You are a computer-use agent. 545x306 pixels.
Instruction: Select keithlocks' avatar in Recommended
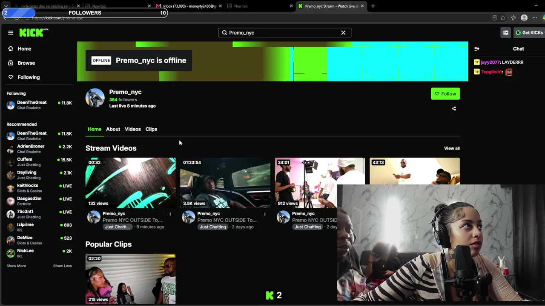pos(11,188)
